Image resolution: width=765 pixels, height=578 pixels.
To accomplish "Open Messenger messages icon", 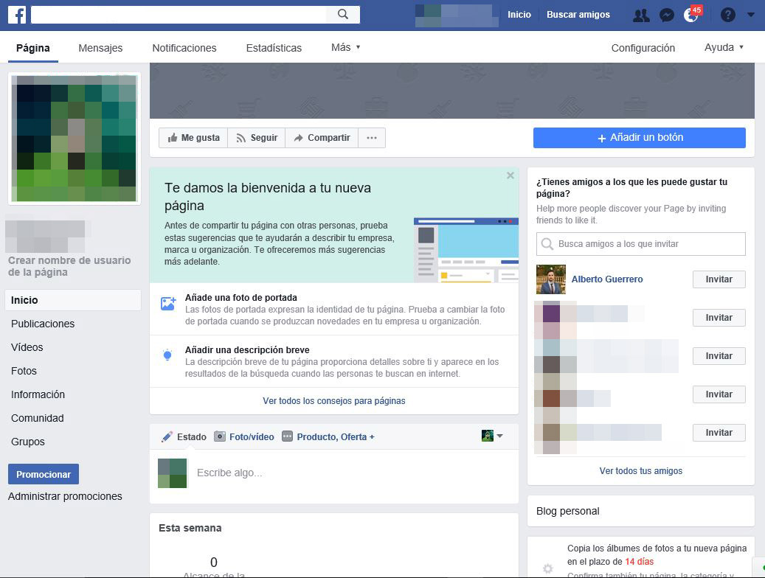I will 666,15.
